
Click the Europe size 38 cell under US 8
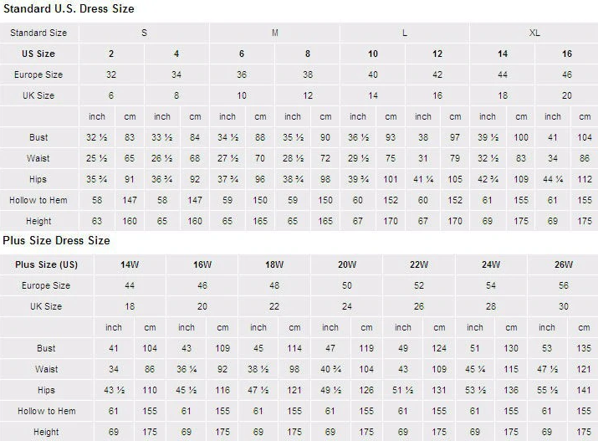click(x=308, y=74)
